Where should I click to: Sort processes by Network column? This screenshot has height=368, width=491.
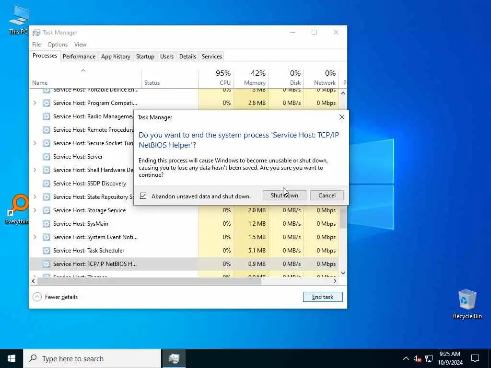[321, 78]
